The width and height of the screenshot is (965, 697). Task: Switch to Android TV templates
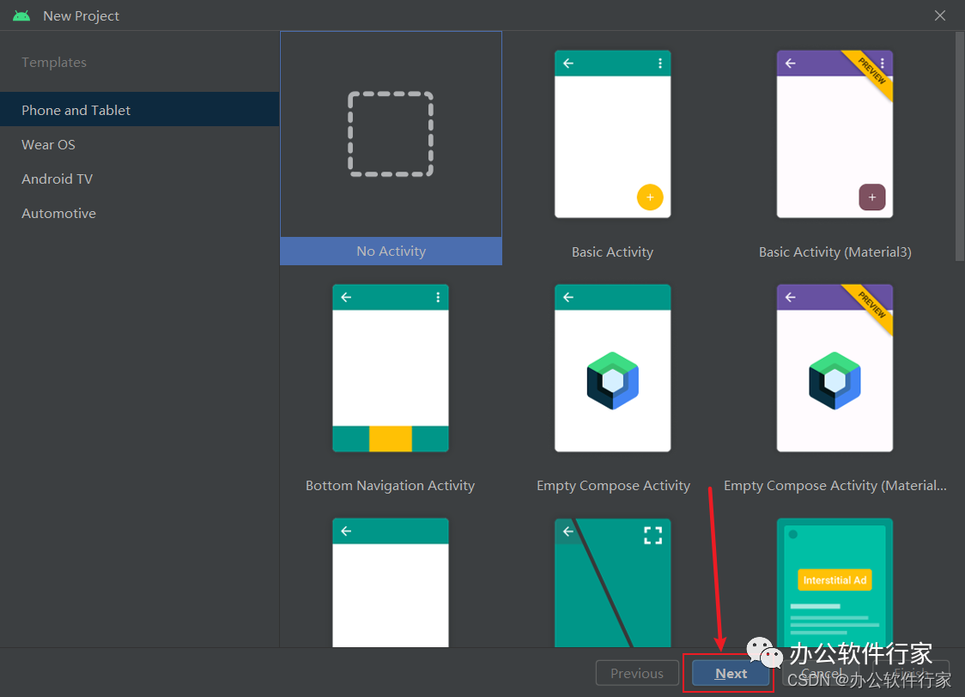click(x=58, y=179)
